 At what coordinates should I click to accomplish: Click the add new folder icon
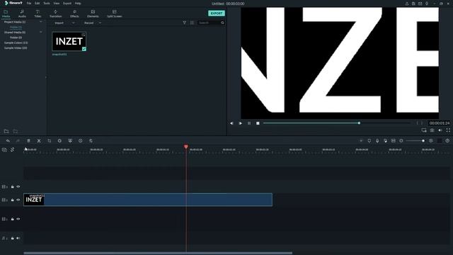click(6, 131)
